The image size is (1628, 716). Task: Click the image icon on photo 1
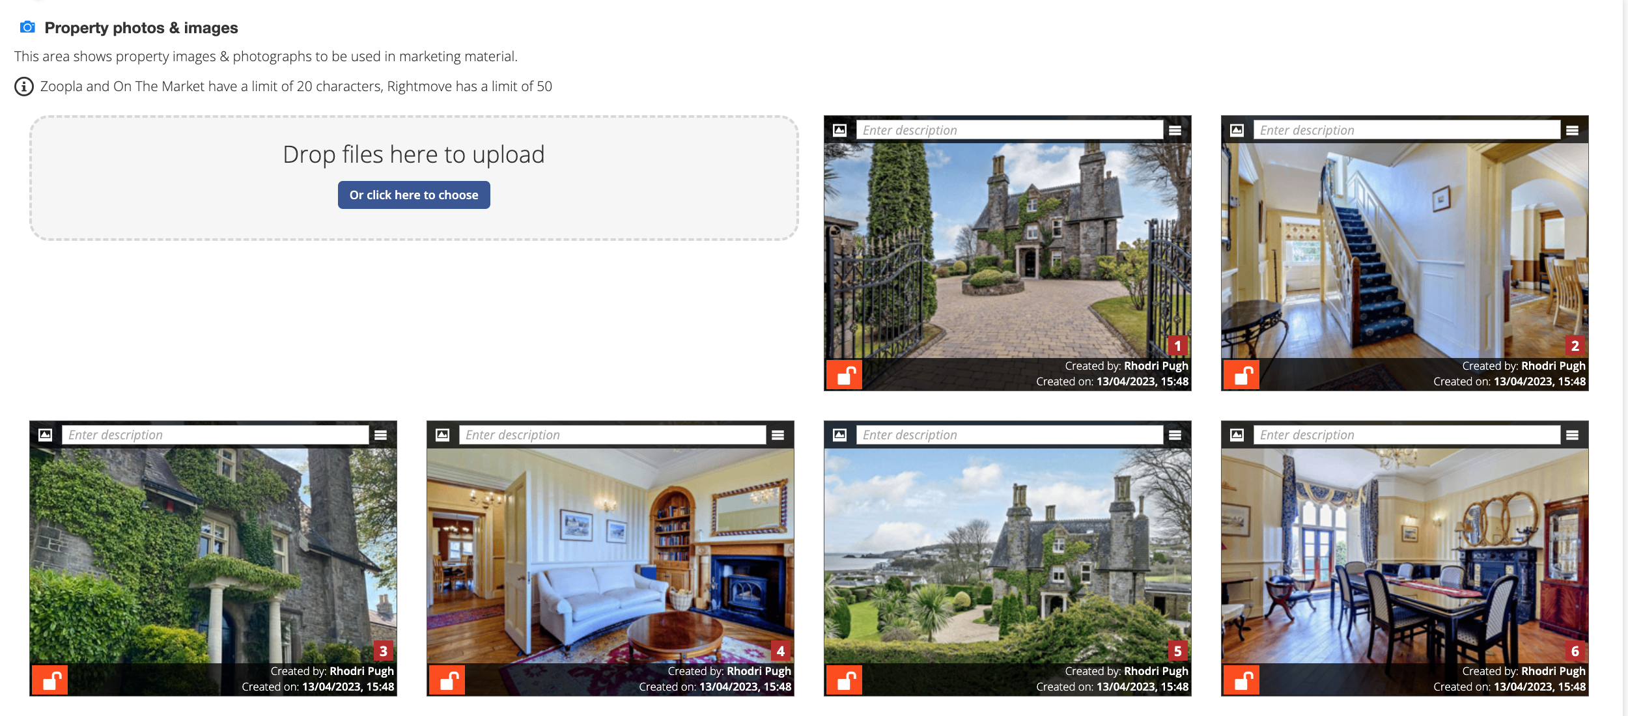pos(839,130)
